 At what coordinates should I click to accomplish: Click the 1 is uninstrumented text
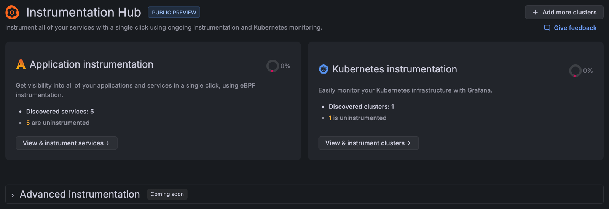tap(357, 118)
